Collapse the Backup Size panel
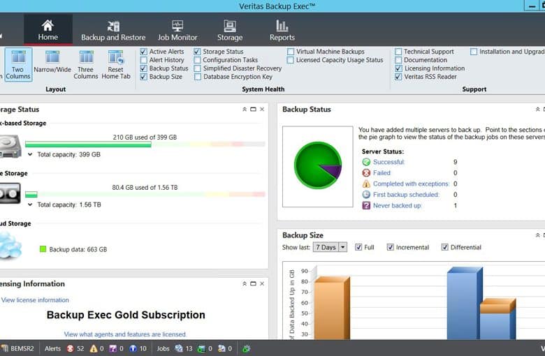 [x=538, y=235]
